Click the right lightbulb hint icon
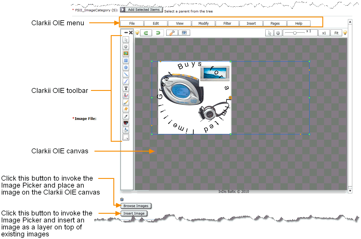The width and height of the screenshot is (361, 239). (x=345, y=33)
